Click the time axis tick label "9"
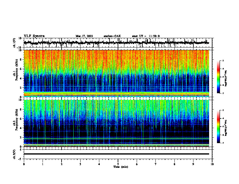This screenshot has height=184, width=239. (x=193, y=164)
